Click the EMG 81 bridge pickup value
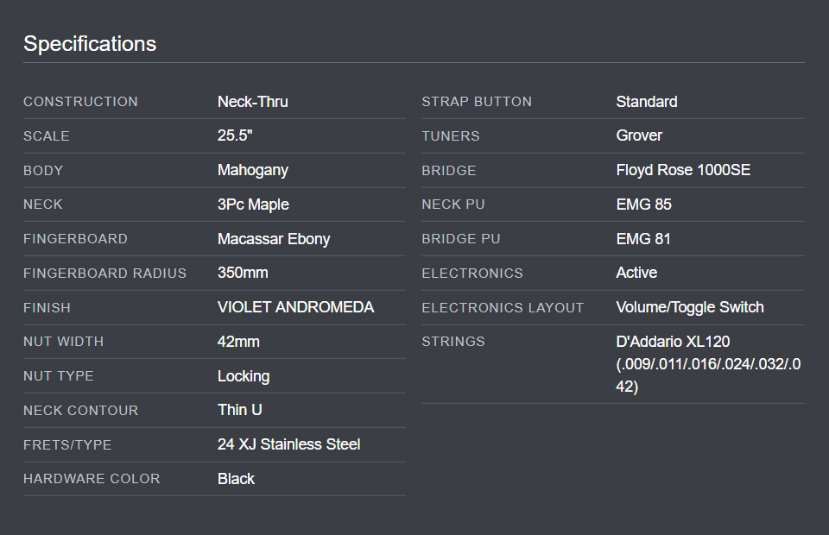The height and width of the screenshot is (535, 829). [642, 239]
